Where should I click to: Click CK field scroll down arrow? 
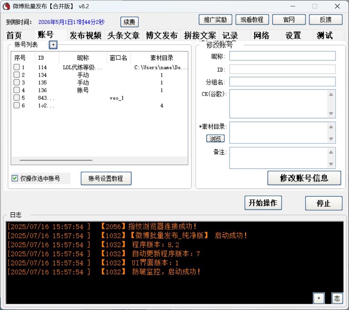pyautogui.click(x=331, y=114)
